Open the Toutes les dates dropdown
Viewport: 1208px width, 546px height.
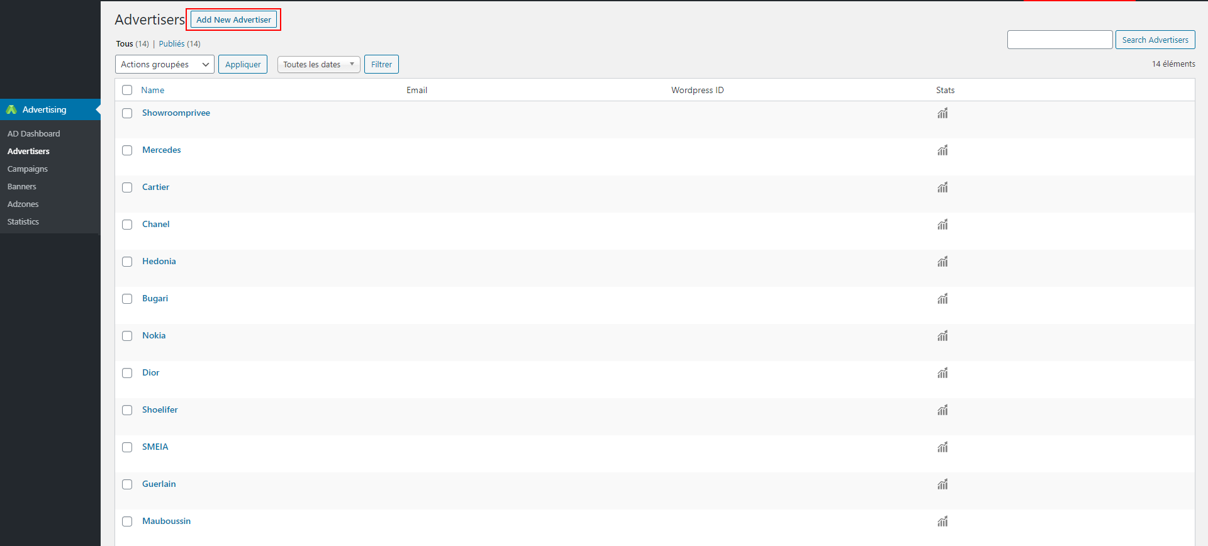[318, 64]
